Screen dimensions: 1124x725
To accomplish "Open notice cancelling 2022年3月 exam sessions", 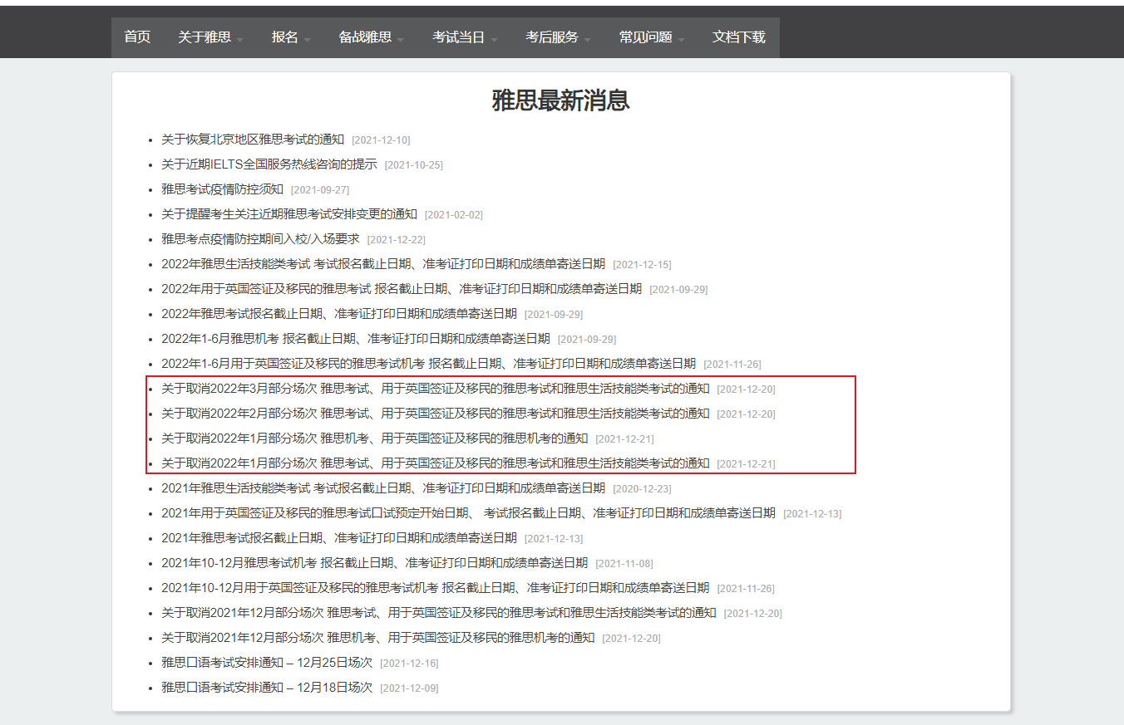I will click(x=435, y=389).
